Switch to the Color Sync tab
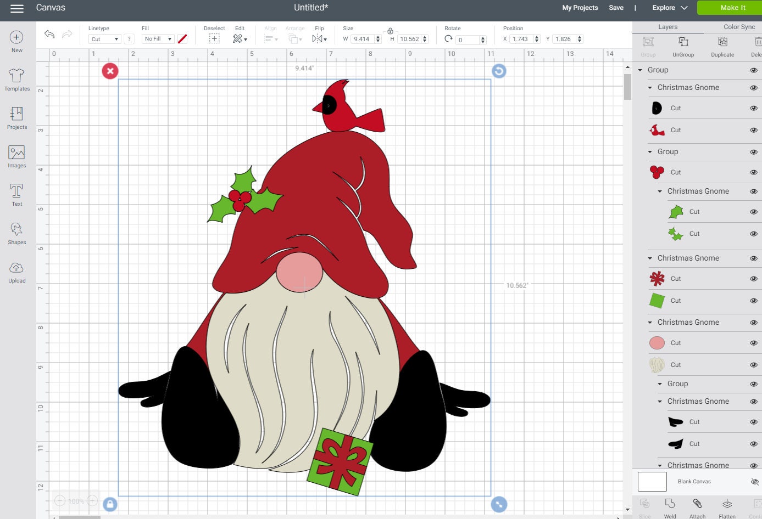 click(x=739, y=27)
